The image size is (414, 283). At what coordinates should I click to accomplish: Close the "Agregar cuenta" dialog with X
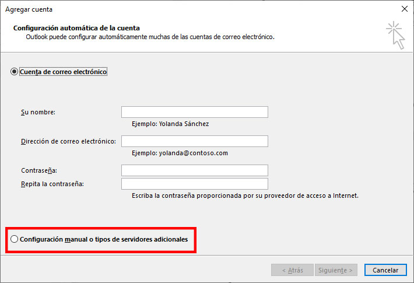pos(405,9)
